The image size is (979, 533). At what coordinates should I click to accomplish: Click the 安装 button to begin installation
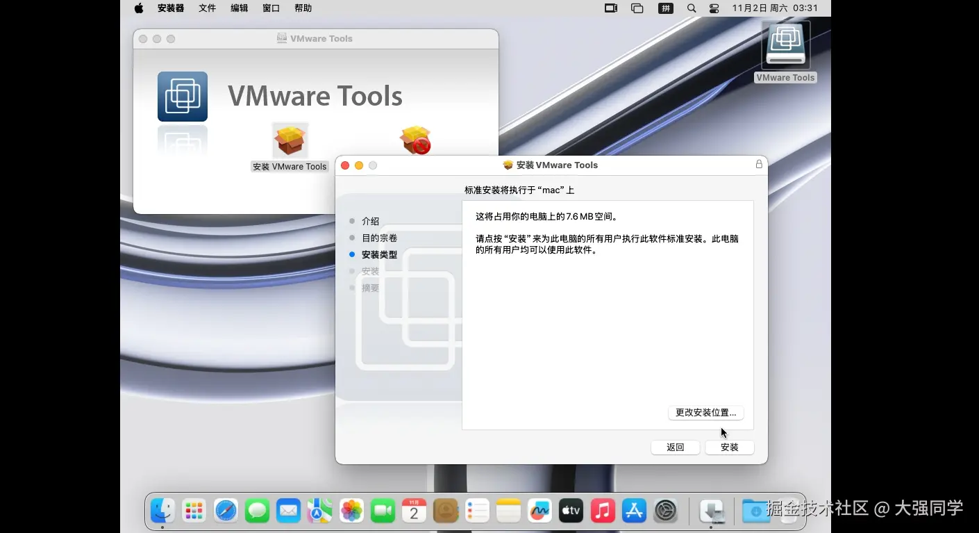pos(729,448)
